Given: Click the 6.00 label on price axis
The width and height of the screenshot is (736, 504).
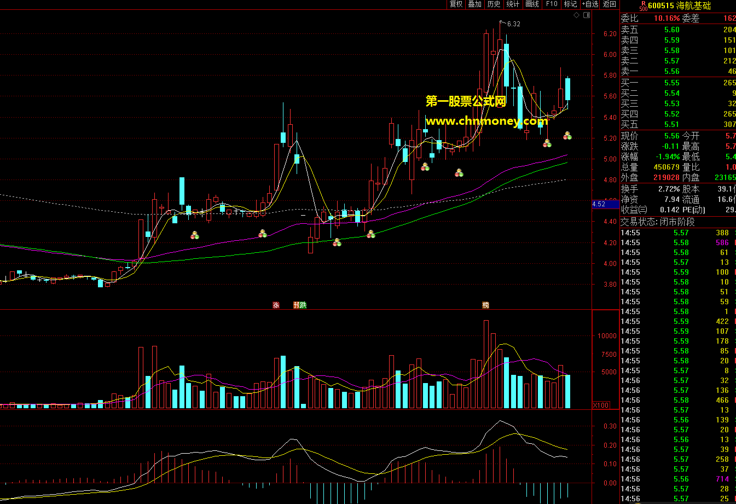Looking at the screenshot, I should (x=609, y=55).
